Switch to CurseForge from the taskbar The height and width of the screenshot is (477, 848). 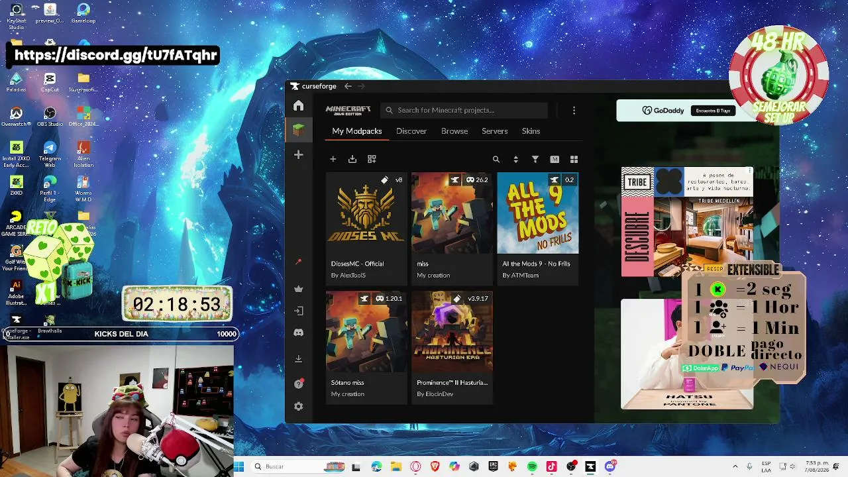tap(590, 466)
